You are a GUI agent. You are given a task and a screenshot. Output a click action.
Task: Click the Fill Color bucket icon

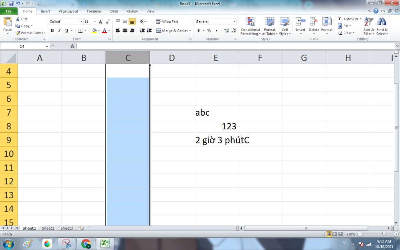94,30
